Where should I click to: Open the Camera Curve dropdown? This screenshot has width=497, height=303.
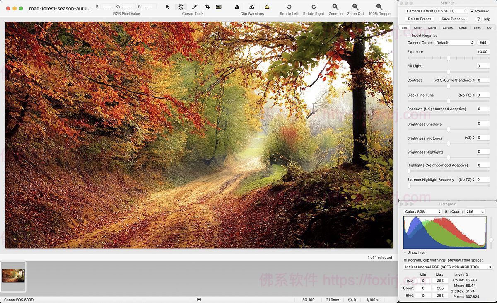coord(454,43)
